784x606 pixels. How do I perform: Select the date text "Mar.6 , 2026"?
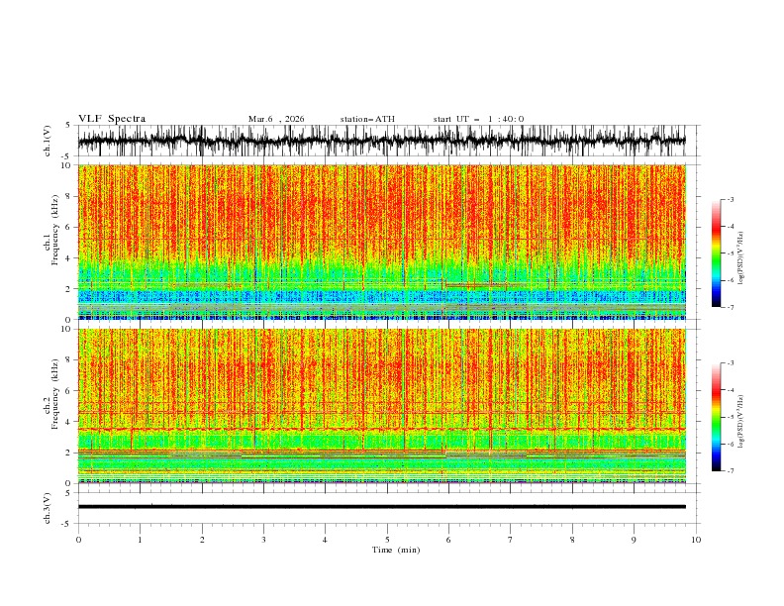click(x=276, y=119)
